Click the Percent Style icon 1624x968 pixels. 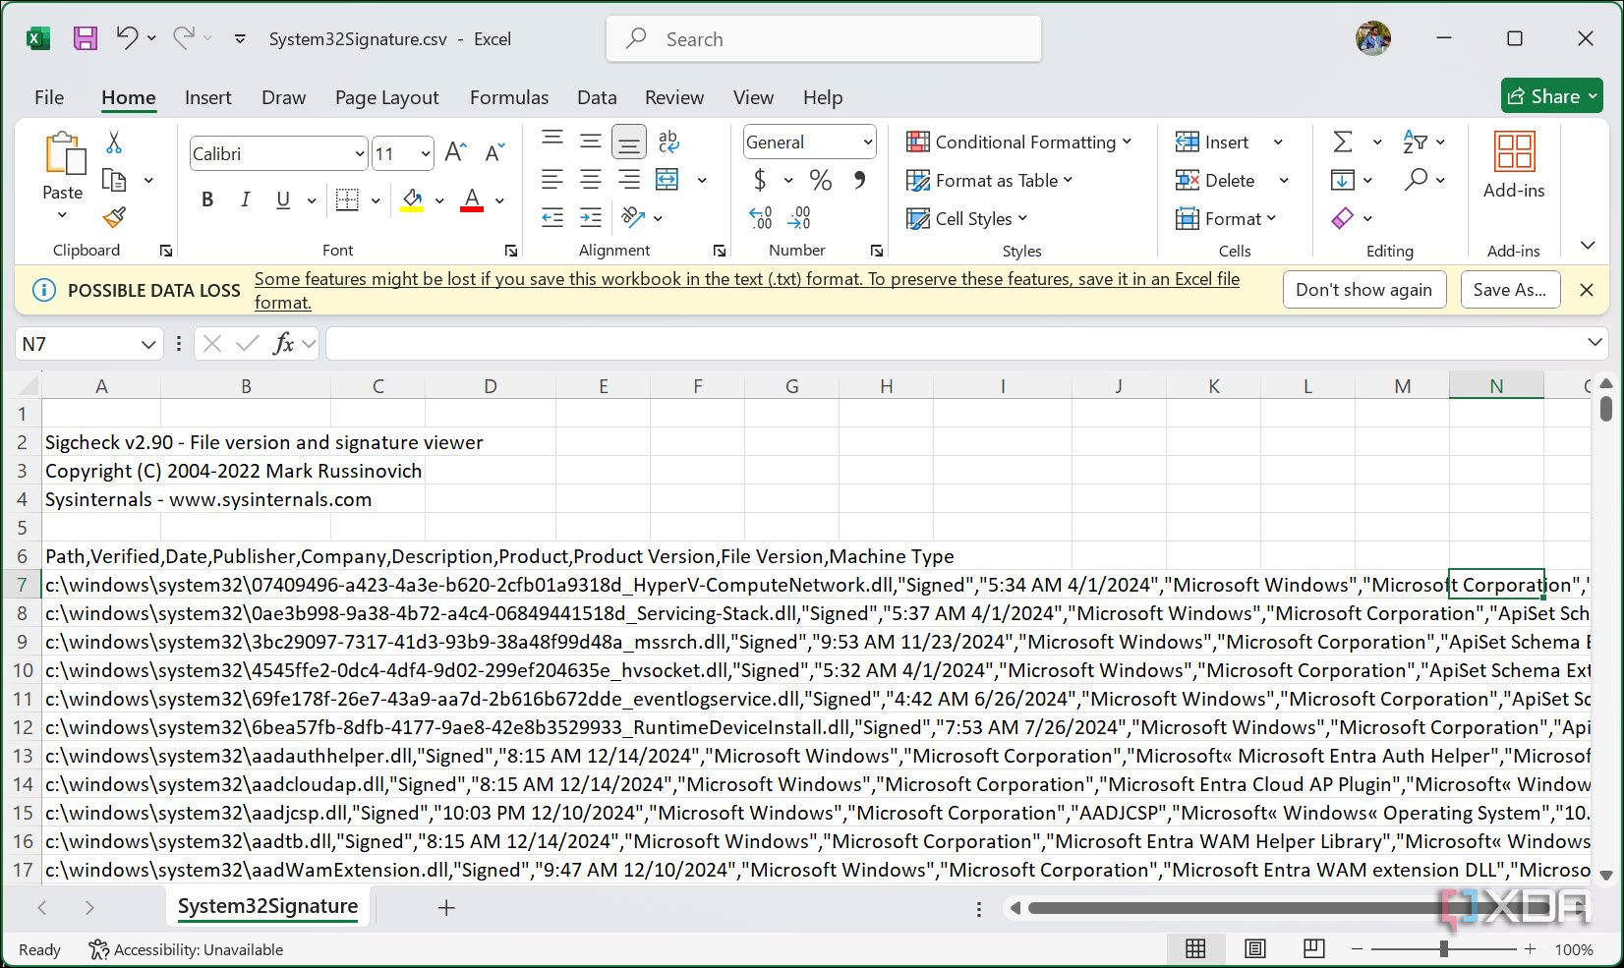point(820,180)
